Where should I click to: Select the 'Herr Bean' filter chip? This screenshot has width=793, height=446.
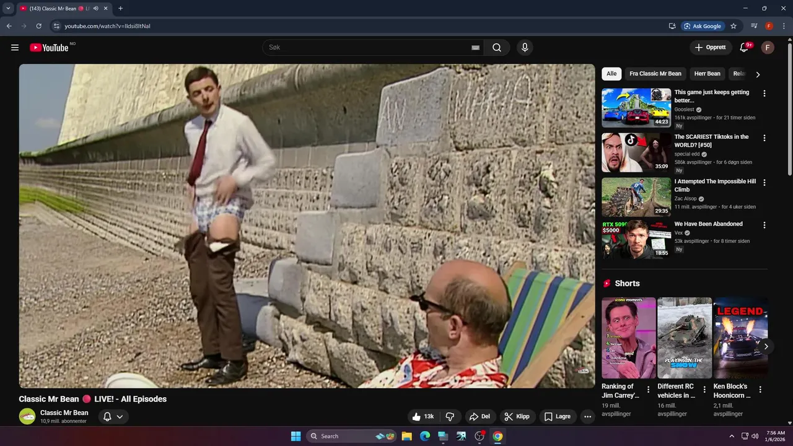708,74
